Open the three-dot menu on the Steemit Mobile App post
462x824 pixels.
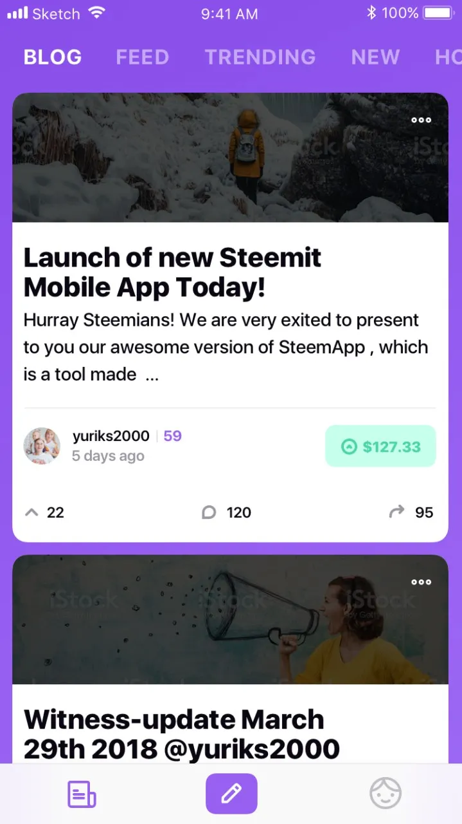pyautogui.click(x=421, y=120)
